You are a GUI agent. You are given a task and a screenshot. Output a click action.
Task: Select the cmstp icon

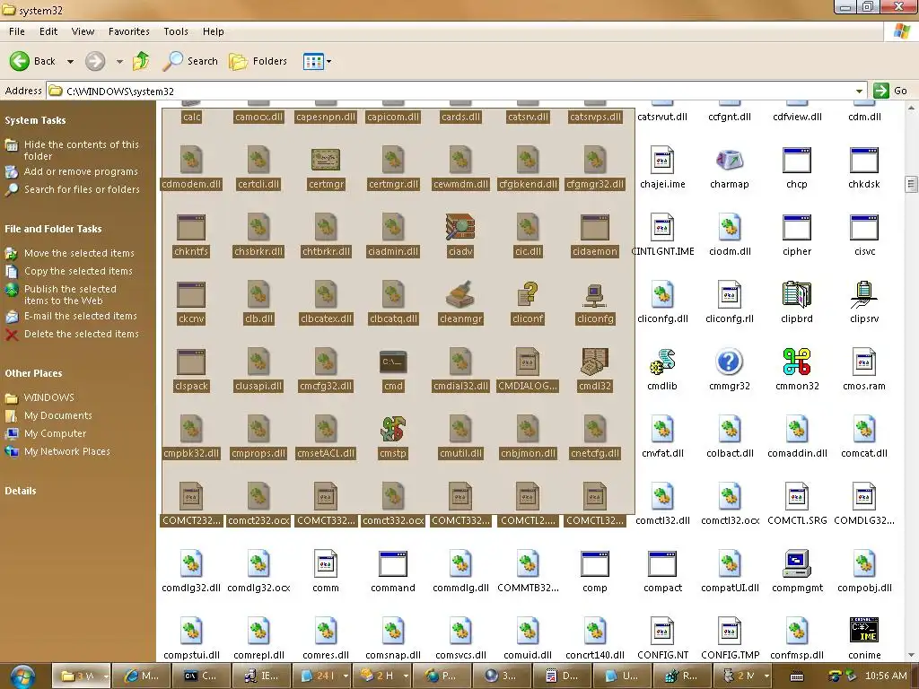point(393,430)
